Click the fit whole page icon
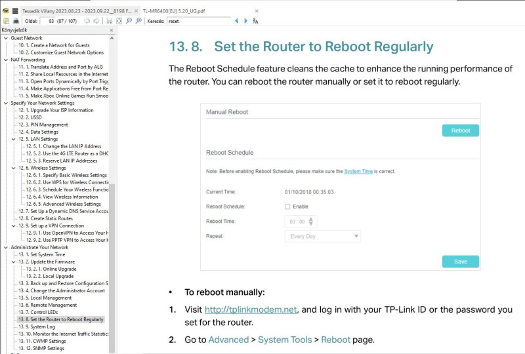The image size is (525, 354). [119, 21]
